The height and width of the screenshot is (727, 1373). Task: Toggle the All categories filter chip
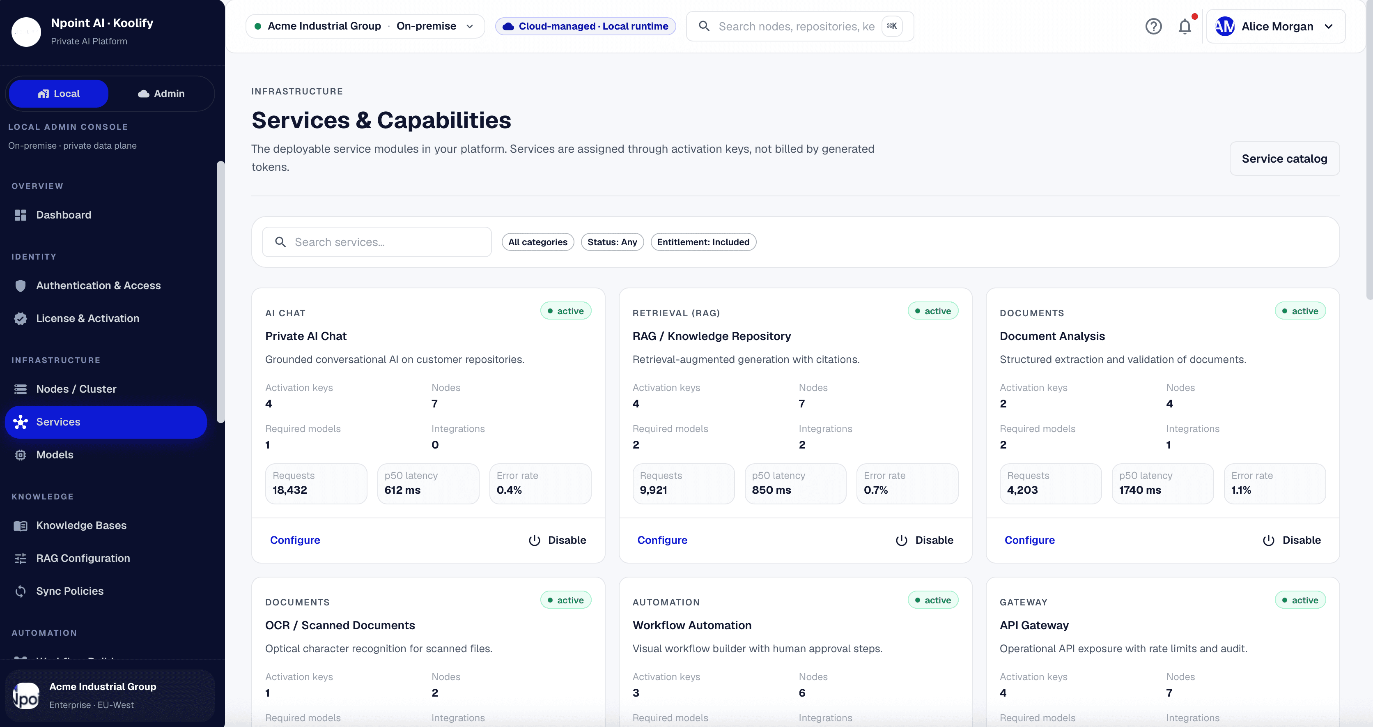[538, 242]
